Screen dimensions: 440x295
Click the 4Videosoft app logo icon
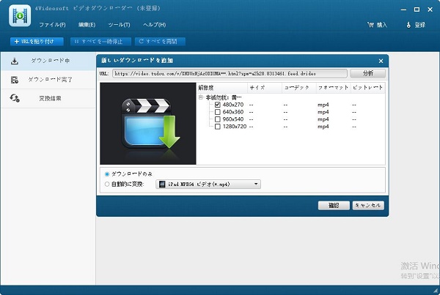[x=20, y=15]
